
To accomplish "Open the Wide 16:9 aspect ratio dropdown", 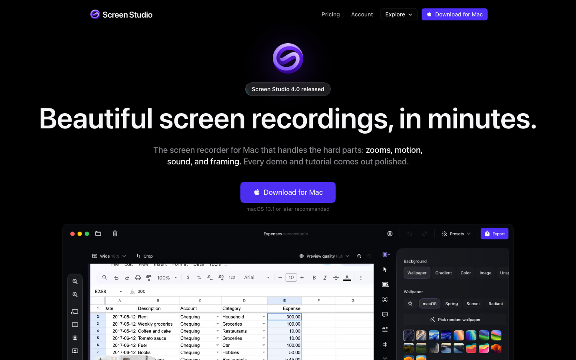I will [109, 256].
